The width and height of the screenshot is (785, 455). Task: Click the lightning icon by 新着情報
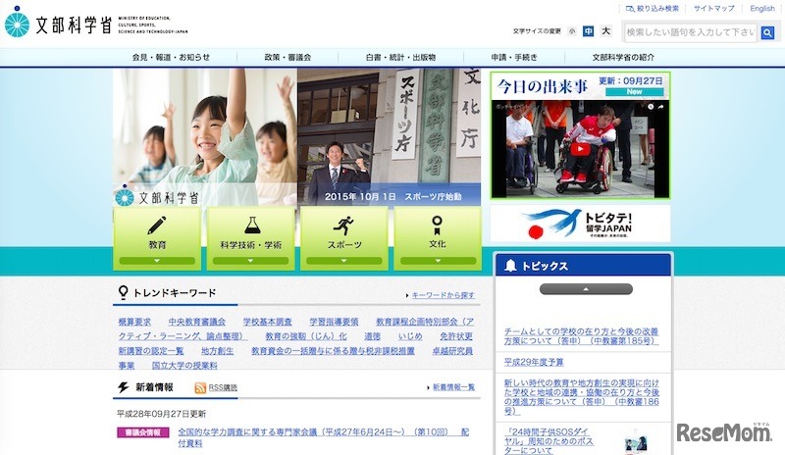click(124, 387)
